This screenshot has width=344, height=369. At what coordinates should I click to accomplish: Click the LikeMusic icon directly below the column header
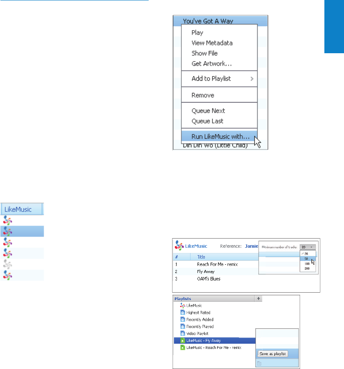click(7, 221)
